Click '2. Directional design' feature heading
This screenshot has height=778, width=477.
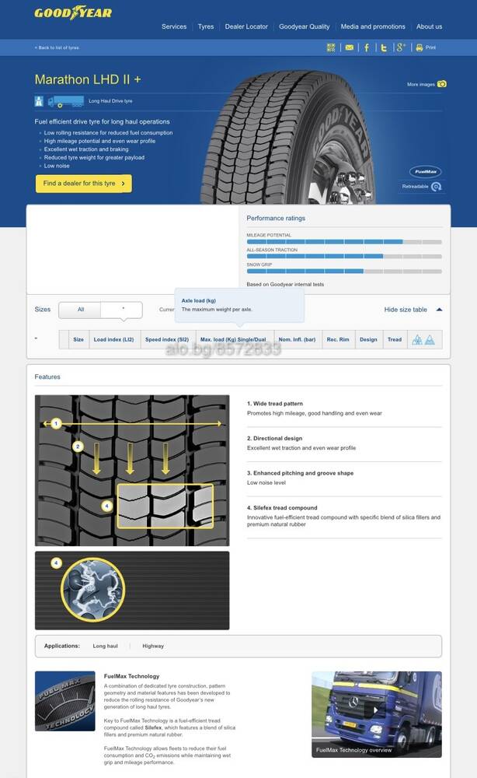(x=274, y=439)
